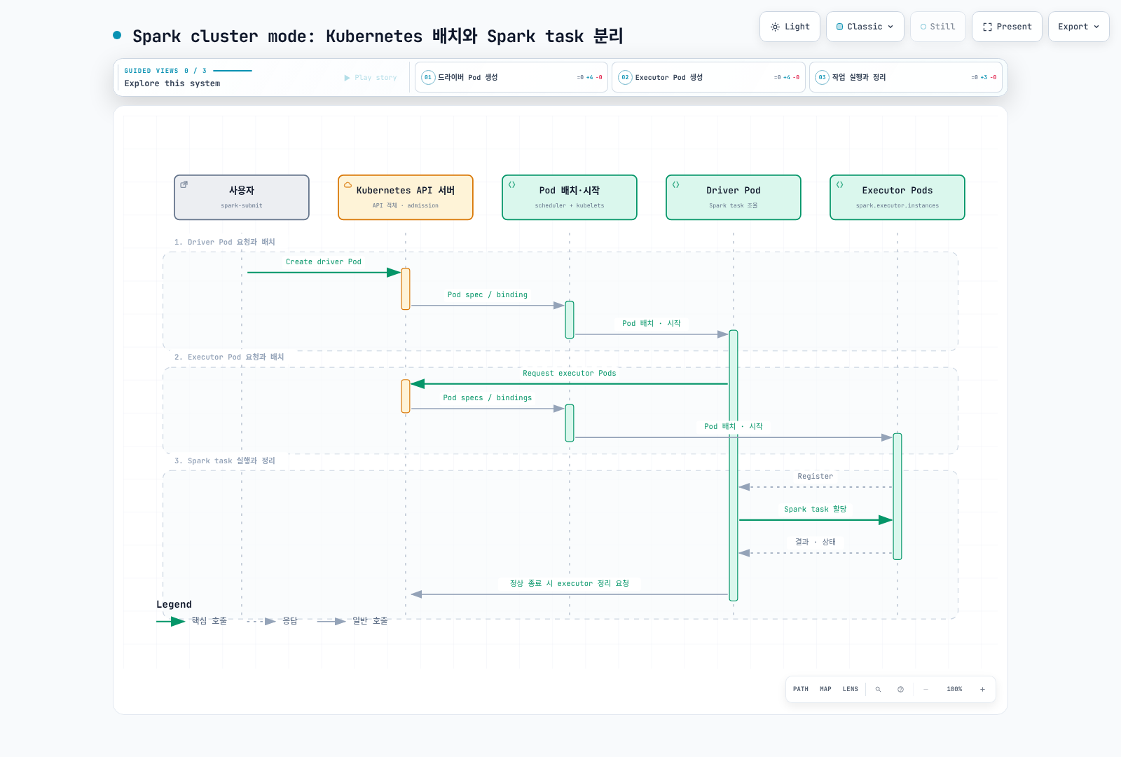Reset zoom via 100% label
Screen dimensions: 1121x757
(954, 689)
